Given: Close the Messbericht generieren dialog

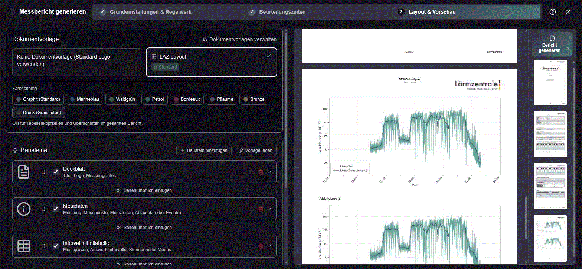Looking at the screenshot, I should click(568, 12).
